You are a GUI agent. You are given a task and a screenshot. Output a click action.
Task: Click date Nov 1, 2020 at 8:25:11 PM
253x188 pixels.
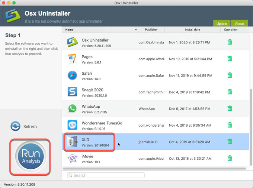coord(189,42)
